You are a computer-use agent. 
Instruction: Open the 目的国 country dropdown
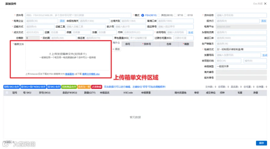click(63, 38)
